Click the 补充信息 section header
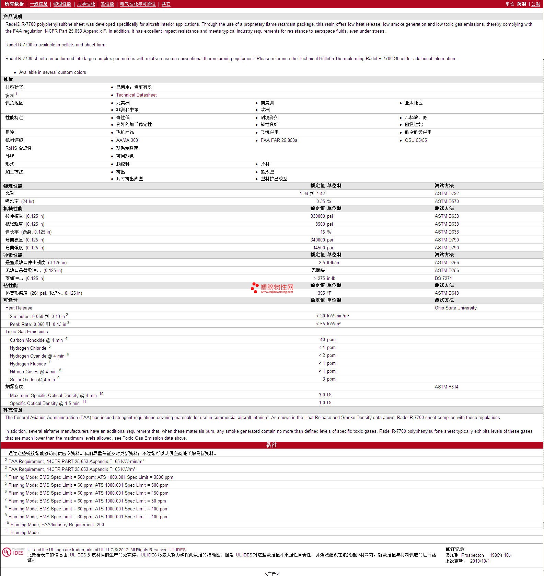544x576 pixels. pos(13,410)
